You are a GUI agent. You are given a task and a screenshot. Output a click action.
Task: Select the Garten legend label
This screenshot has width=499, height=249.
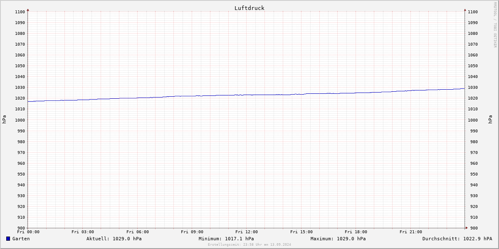[21, 239]
